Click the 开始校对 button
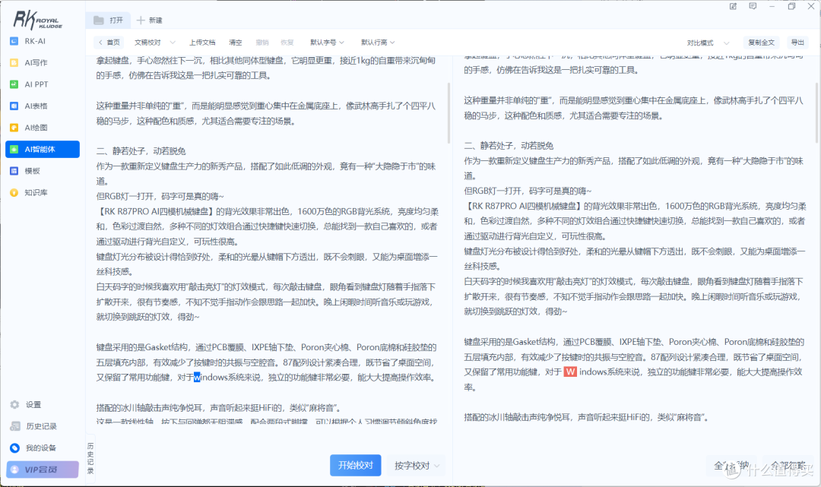 pos(356,465)
